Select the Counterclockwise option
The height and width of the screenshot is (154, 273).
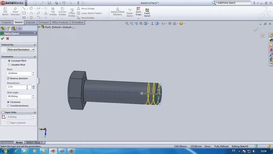(17, 106)
